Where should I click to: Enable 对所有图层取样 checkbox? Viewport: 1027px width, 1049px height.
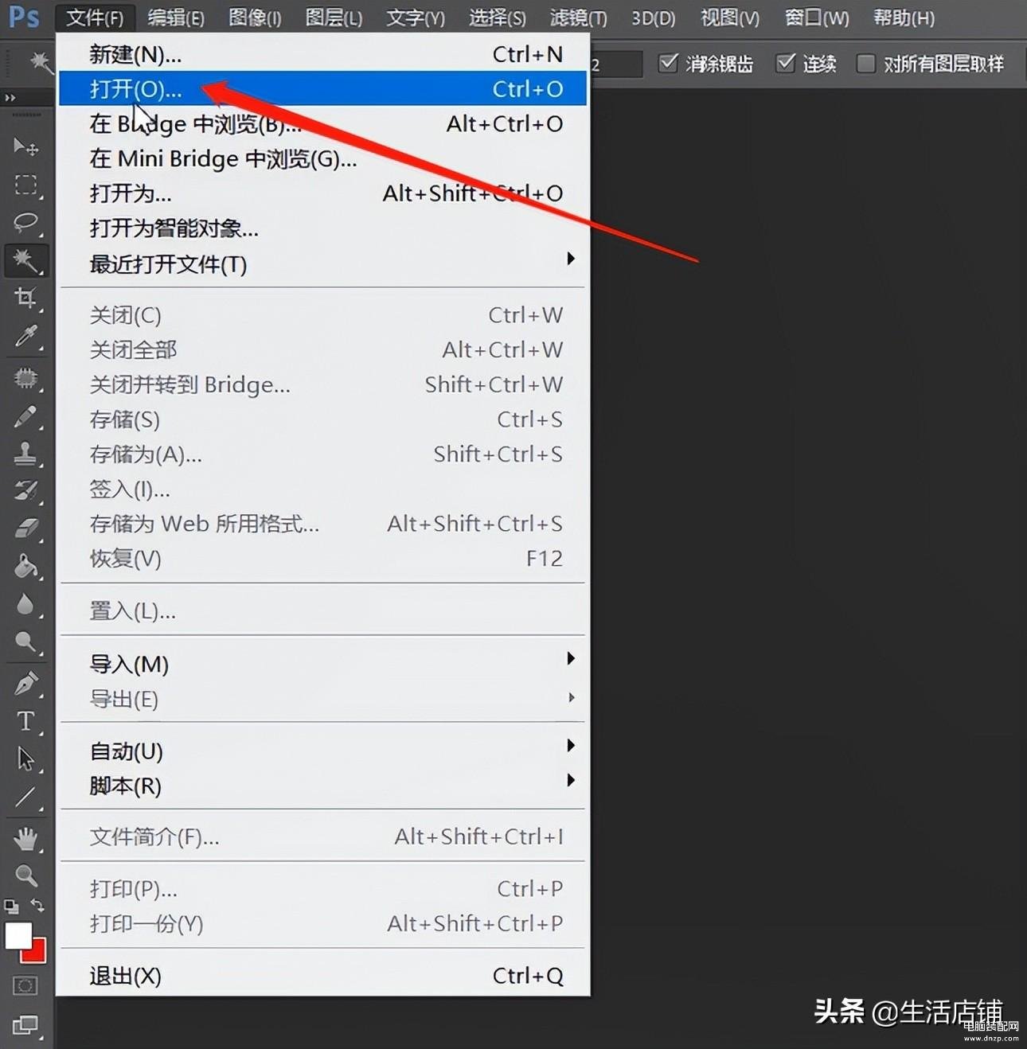pyautogui.click(x=865, y=63)
